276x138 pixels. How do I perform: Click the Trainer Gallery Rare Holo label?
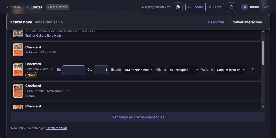43,36
